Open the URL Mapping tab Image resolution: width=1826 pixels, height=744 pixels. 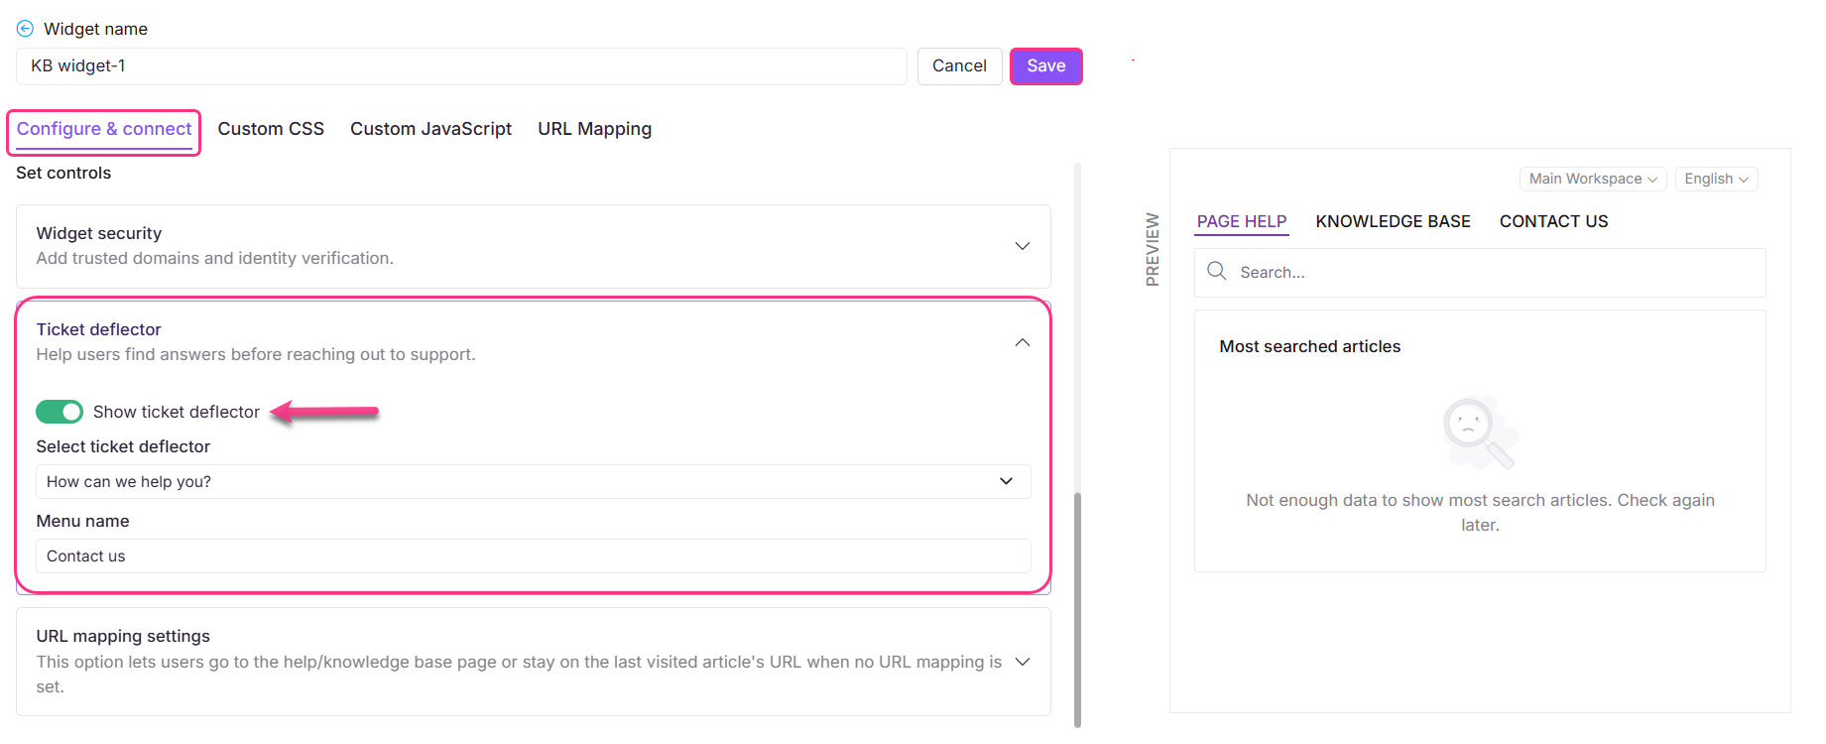(594, 129)
